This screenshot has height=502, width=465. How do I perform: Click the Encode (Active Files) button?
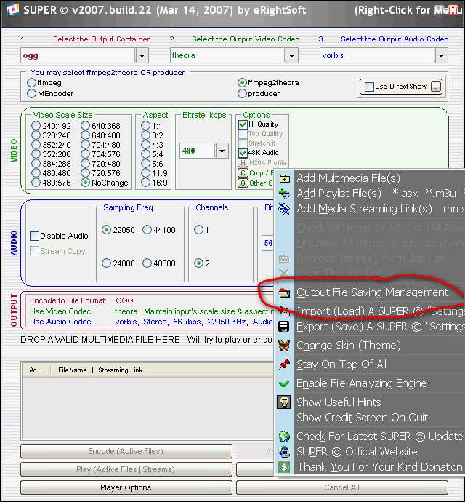click(x=126, y=451)
